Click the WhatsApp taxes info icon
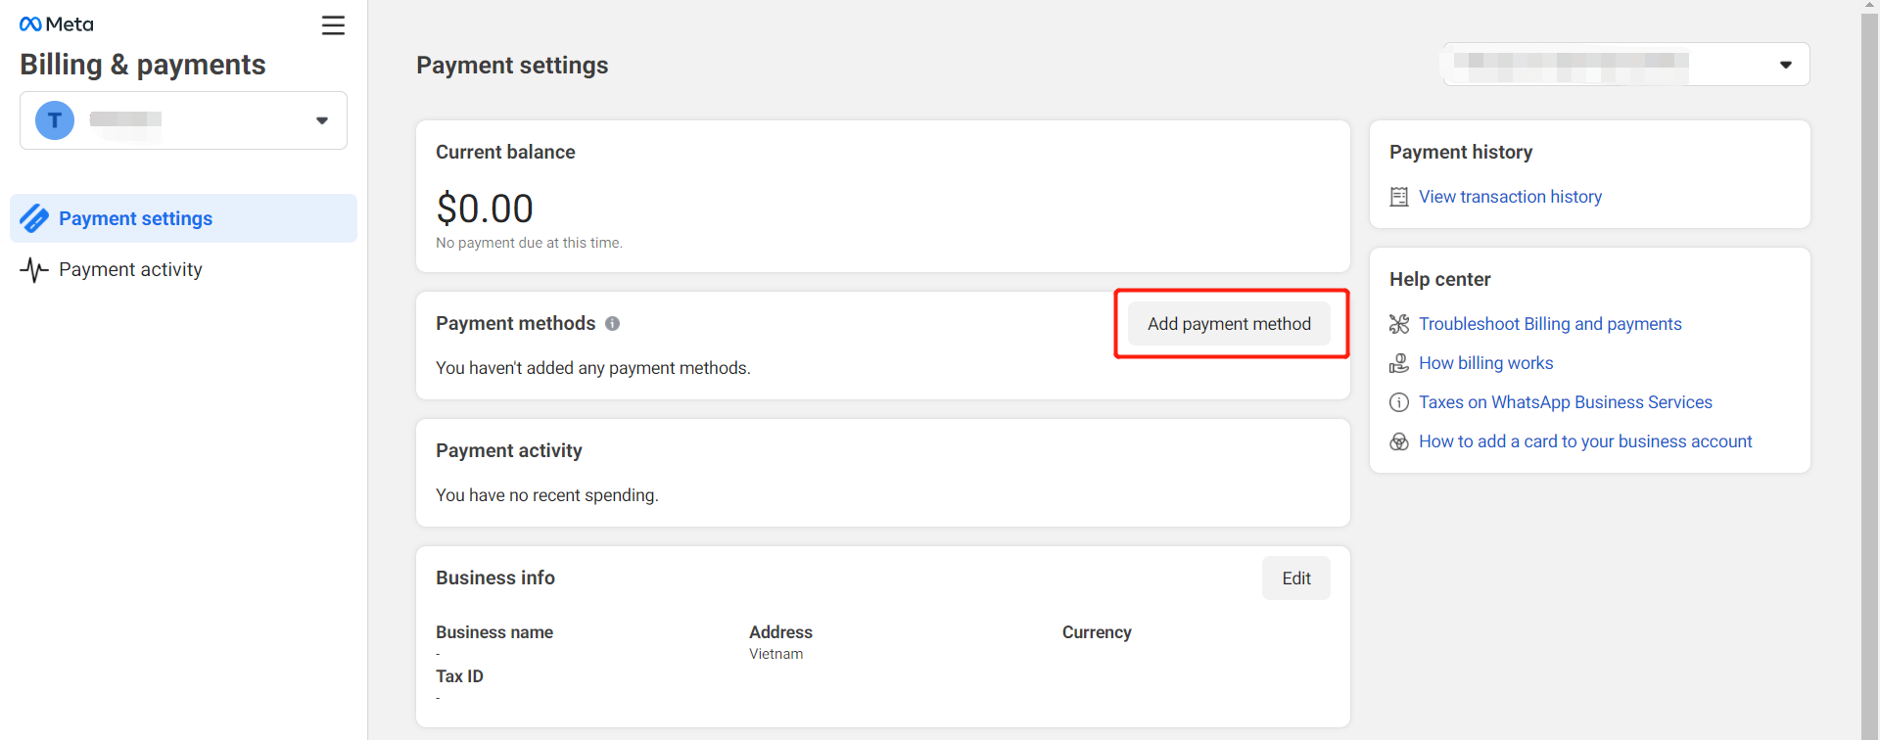This screenshot has height=740, width=1880. 1399,402
